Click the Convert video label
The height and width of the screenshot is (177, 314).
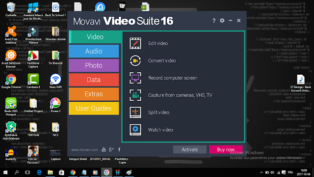coord(162,60)
